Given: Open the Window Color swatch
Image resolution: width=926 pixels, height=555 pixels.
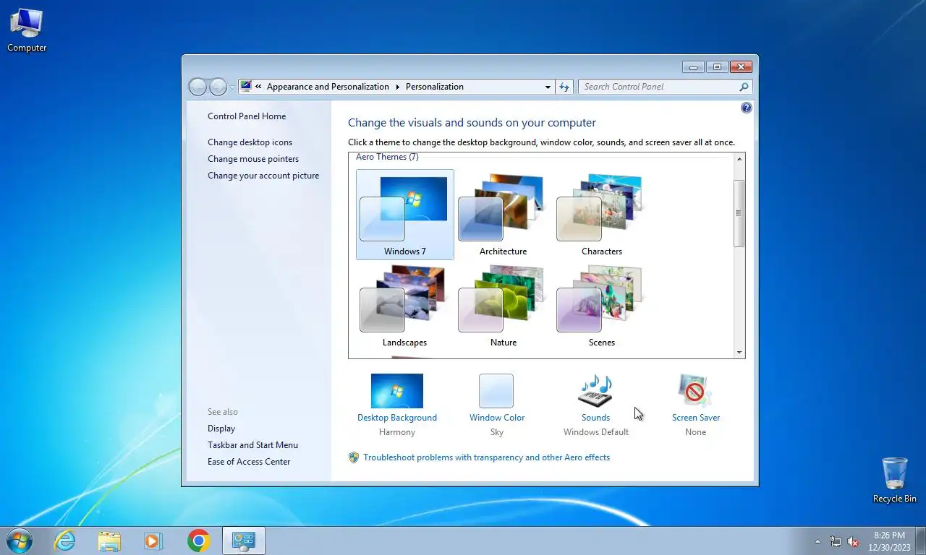Looking at the screenshot, I should pos(496,391).
